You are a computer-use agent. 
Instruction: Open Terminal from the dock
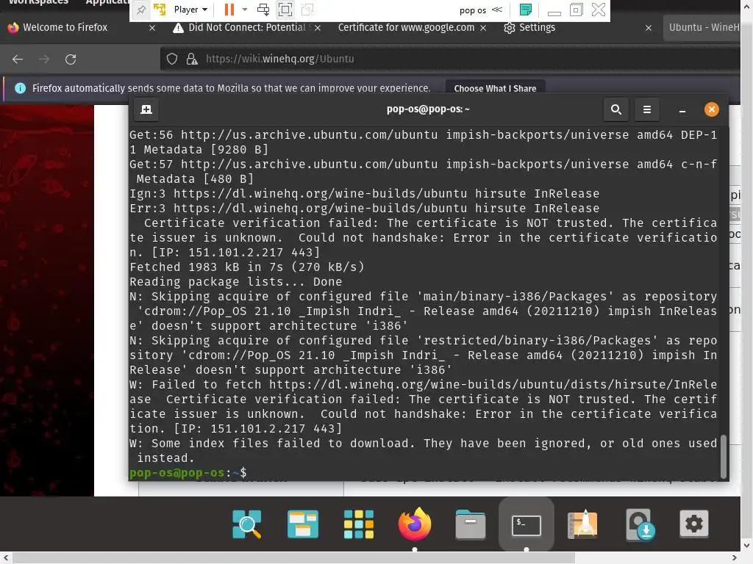(x=527, y=526)
